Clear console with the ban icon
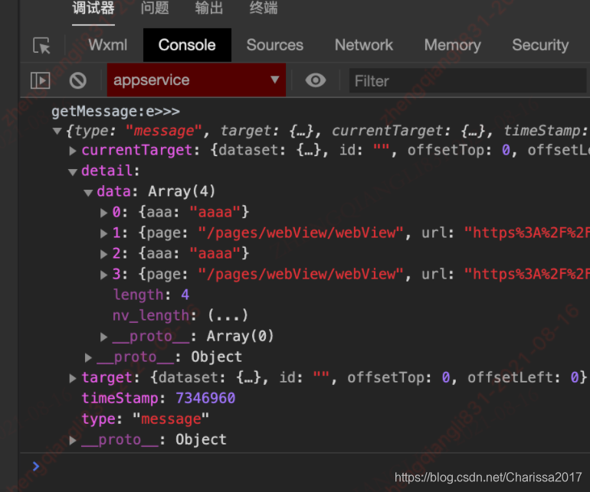 point(77,80)
